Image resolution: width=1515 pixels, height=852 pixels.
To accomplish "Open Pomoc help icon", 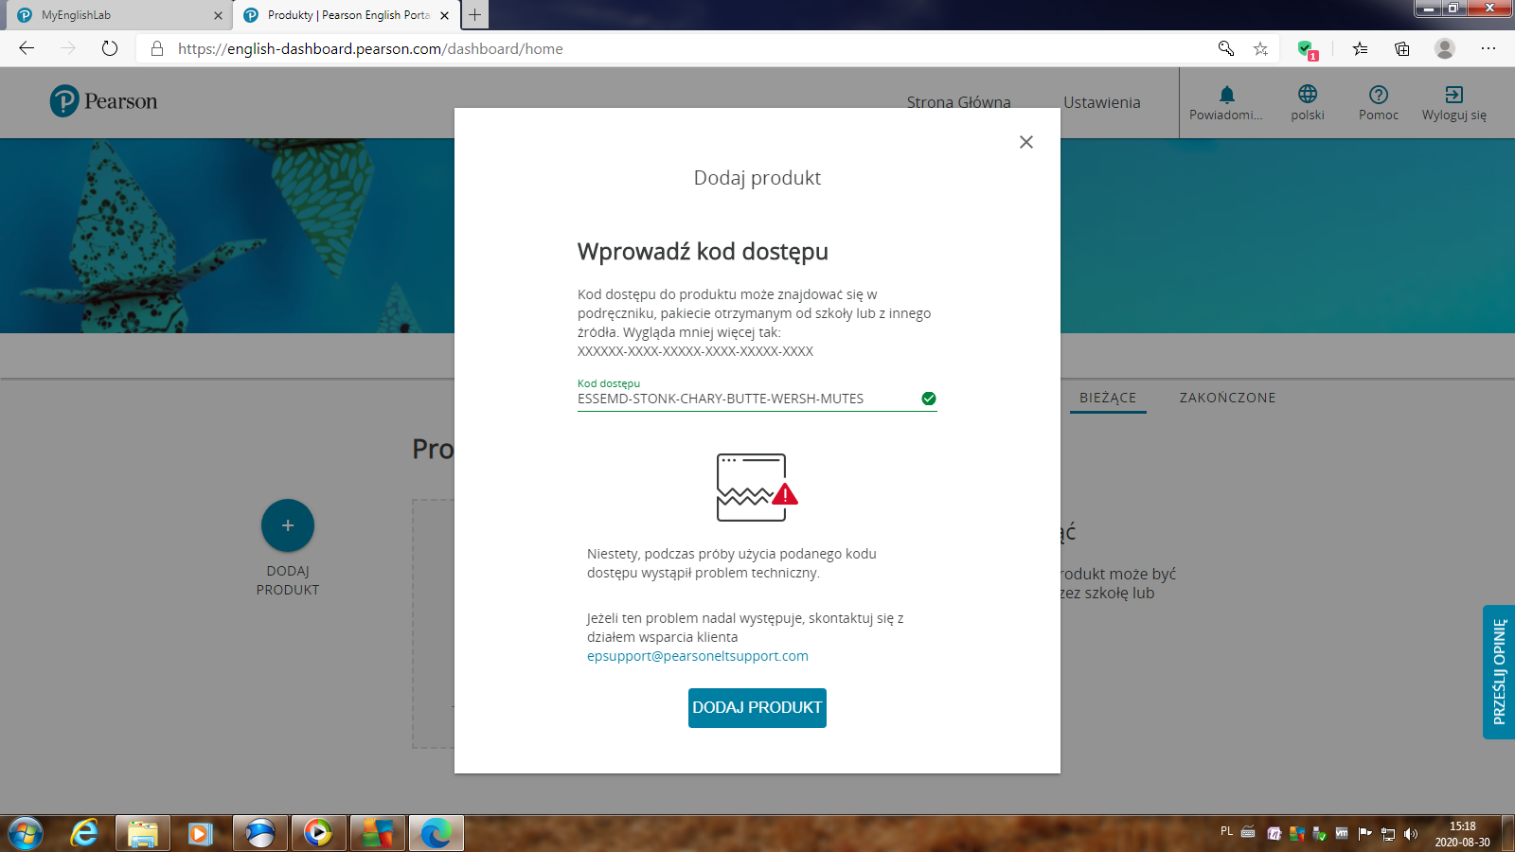I will click(1379, 103).
